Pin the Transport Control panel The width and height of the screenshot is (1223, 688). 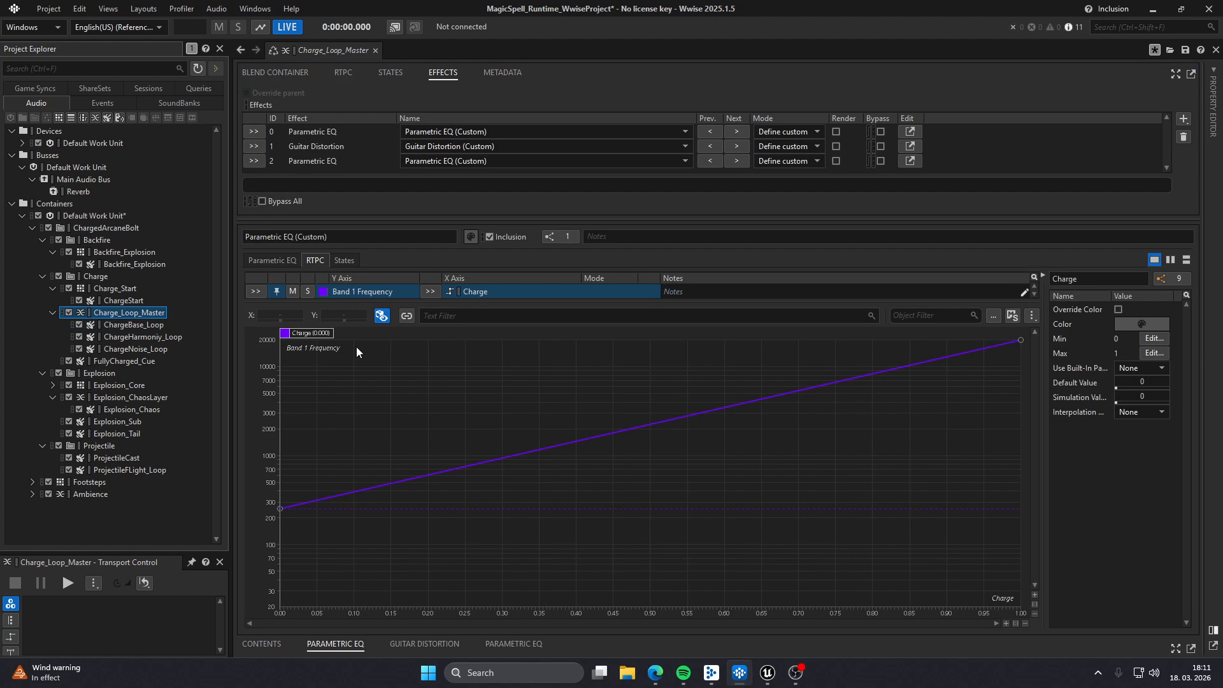[x=191, y=563]
